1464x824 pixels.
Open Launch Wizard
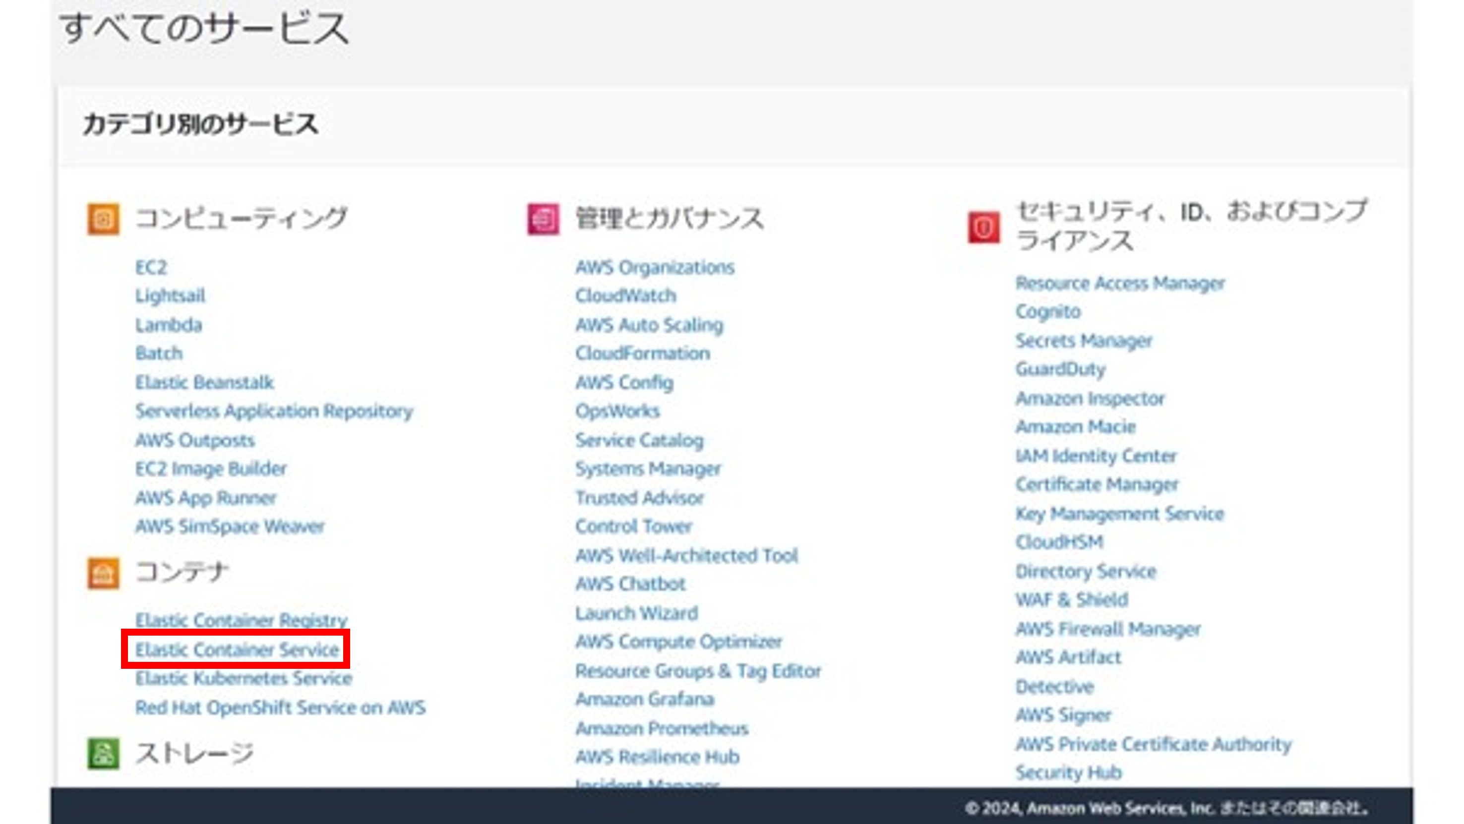coord(636,614)
